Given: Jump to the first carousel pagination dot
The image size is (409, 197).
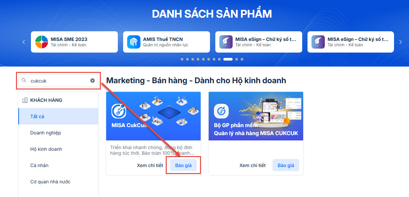Looking at the screenshot, I should pos(182,59).
